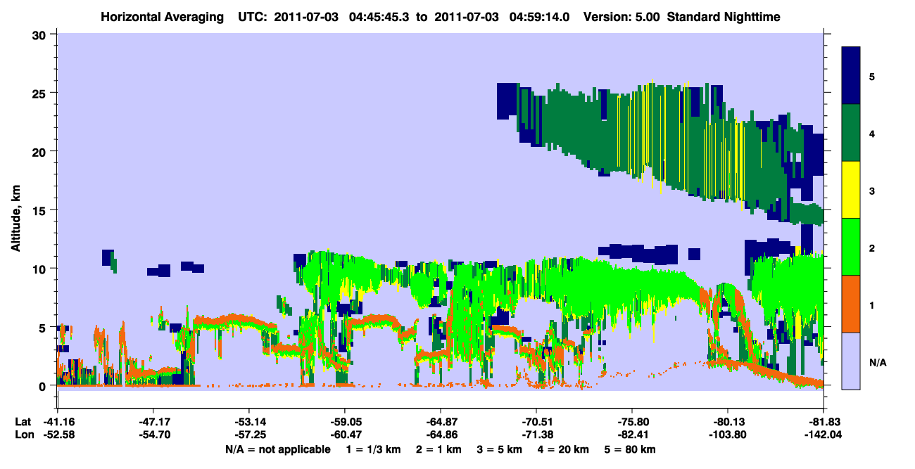
Task: Click the start time '04:45:45.3' in the title
Action: pyautogui.click(x=379, y=17)
